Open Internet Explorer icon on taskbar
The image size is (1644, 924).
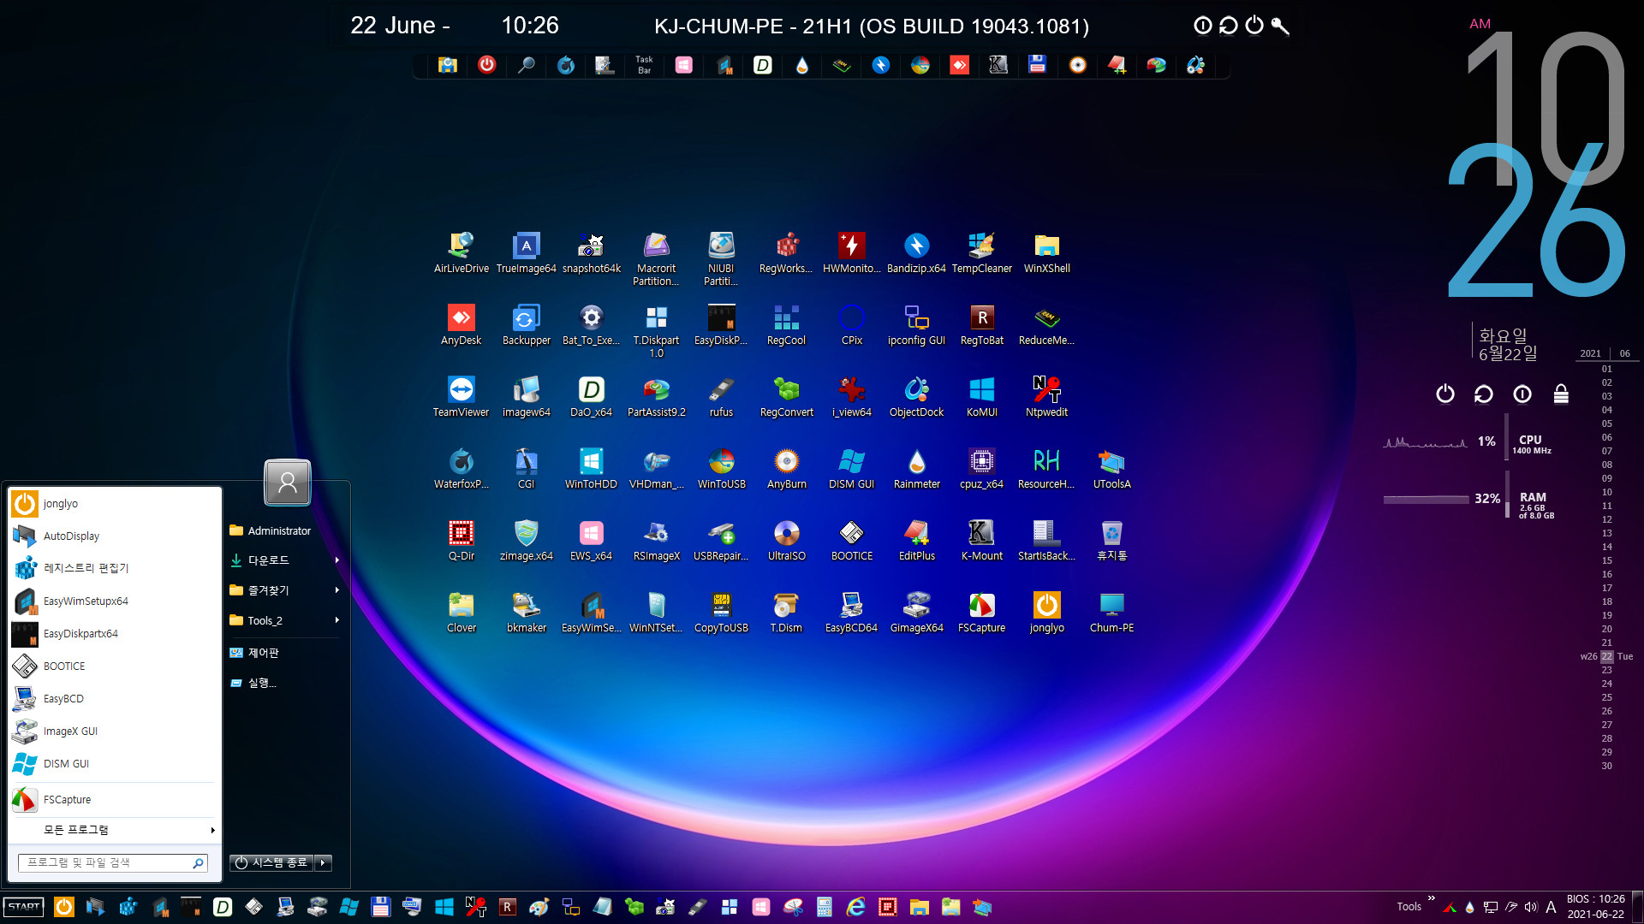point(855,907)
